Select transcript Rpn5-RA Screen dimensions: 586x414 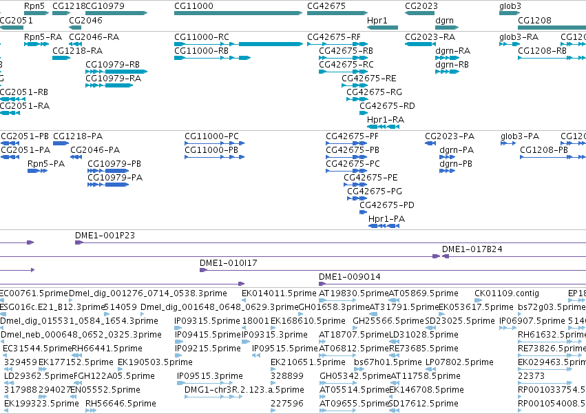pyautogui.click(x=36, y=44)
